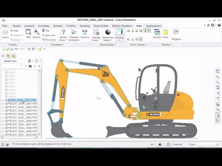Click the Model Tree tab icon
Screen dimensions: 222x166
(3, 56)
